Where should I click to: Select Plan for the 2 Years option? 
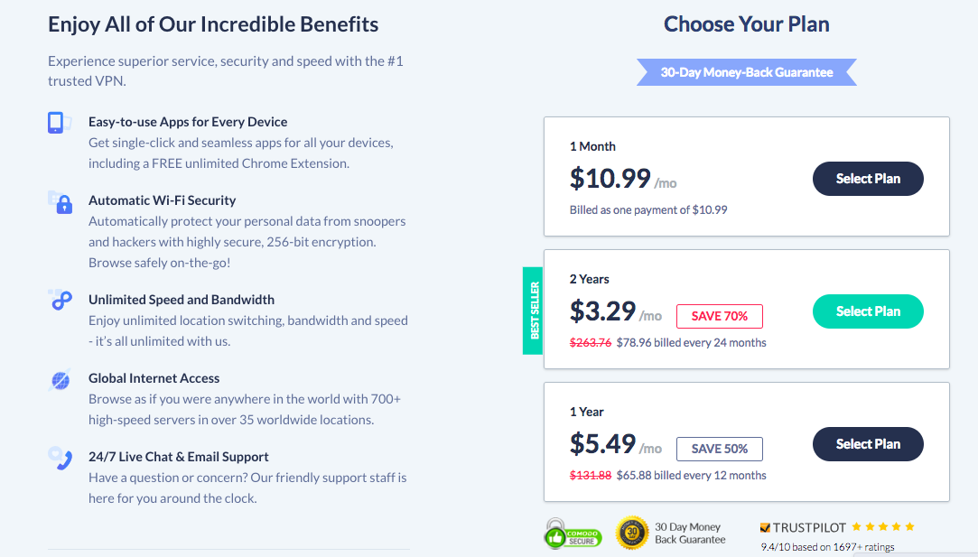pyautogui.click(x=868, y=311)
